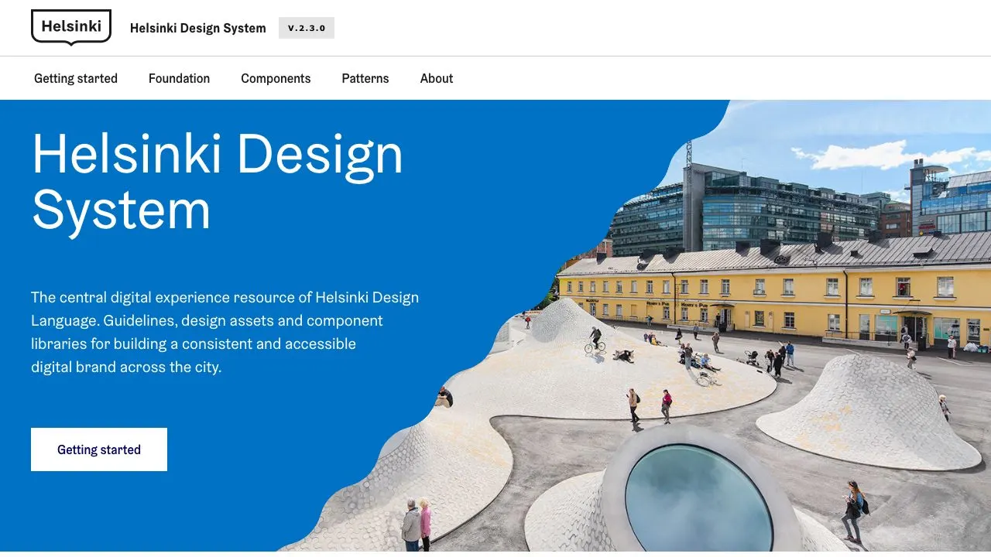Viewport: 991px width, 557px height.
Task: Click the woman with backpack at lower right
Action: coord(853,511)
